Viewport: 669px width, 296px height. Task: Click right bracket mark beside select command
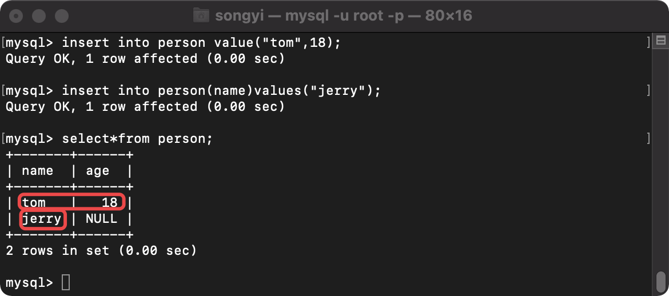pyautogui.click(x=648, y=138)
